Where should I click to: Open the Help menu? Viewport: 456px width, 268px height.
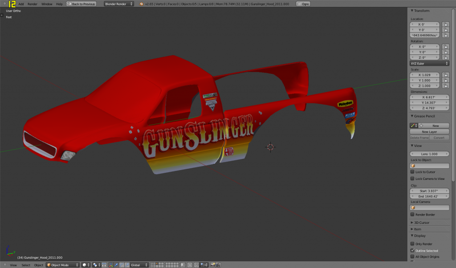pos(59,4)
